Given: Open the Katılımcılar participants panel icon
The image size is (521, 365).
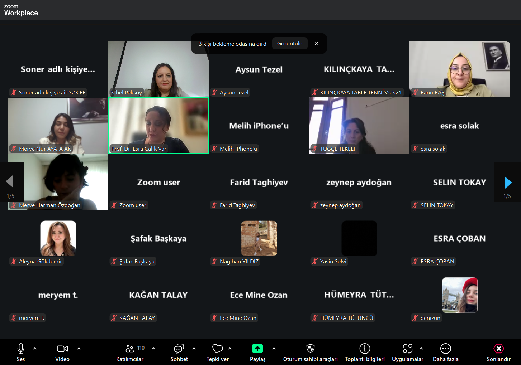Looking at the screenshot, I should coord(130,349).
